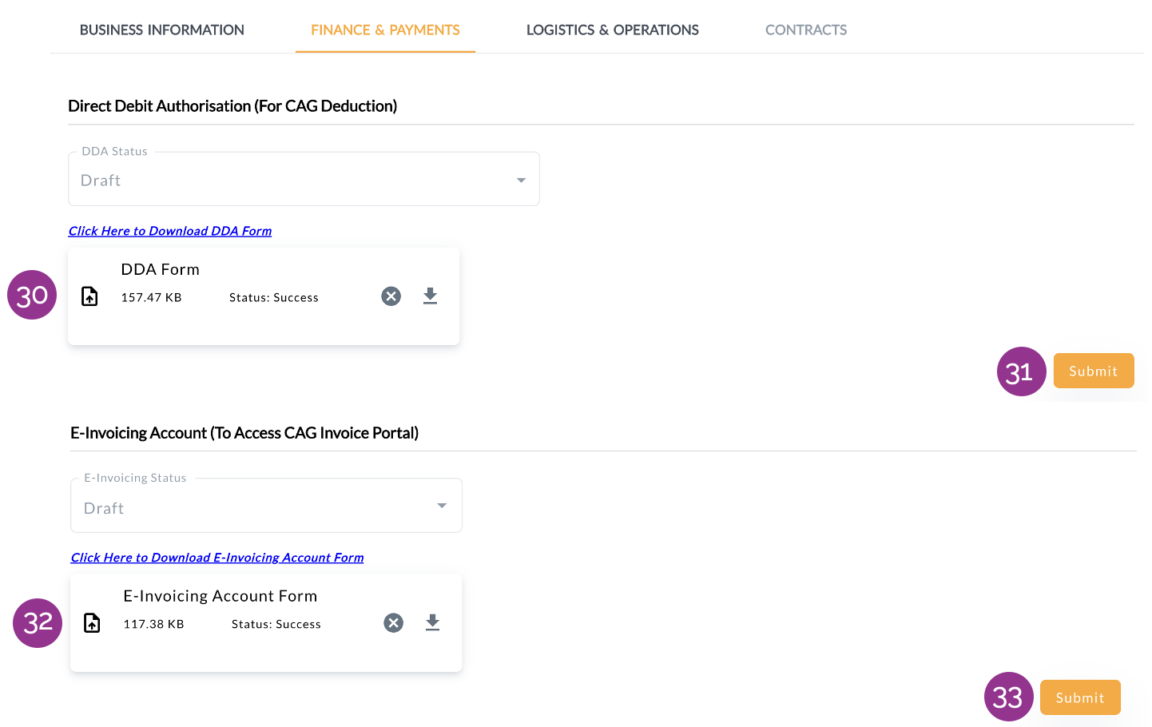This screenshot has height=727, width=1152.
Task: Open the Contracts tab
Action: point(805,30)
